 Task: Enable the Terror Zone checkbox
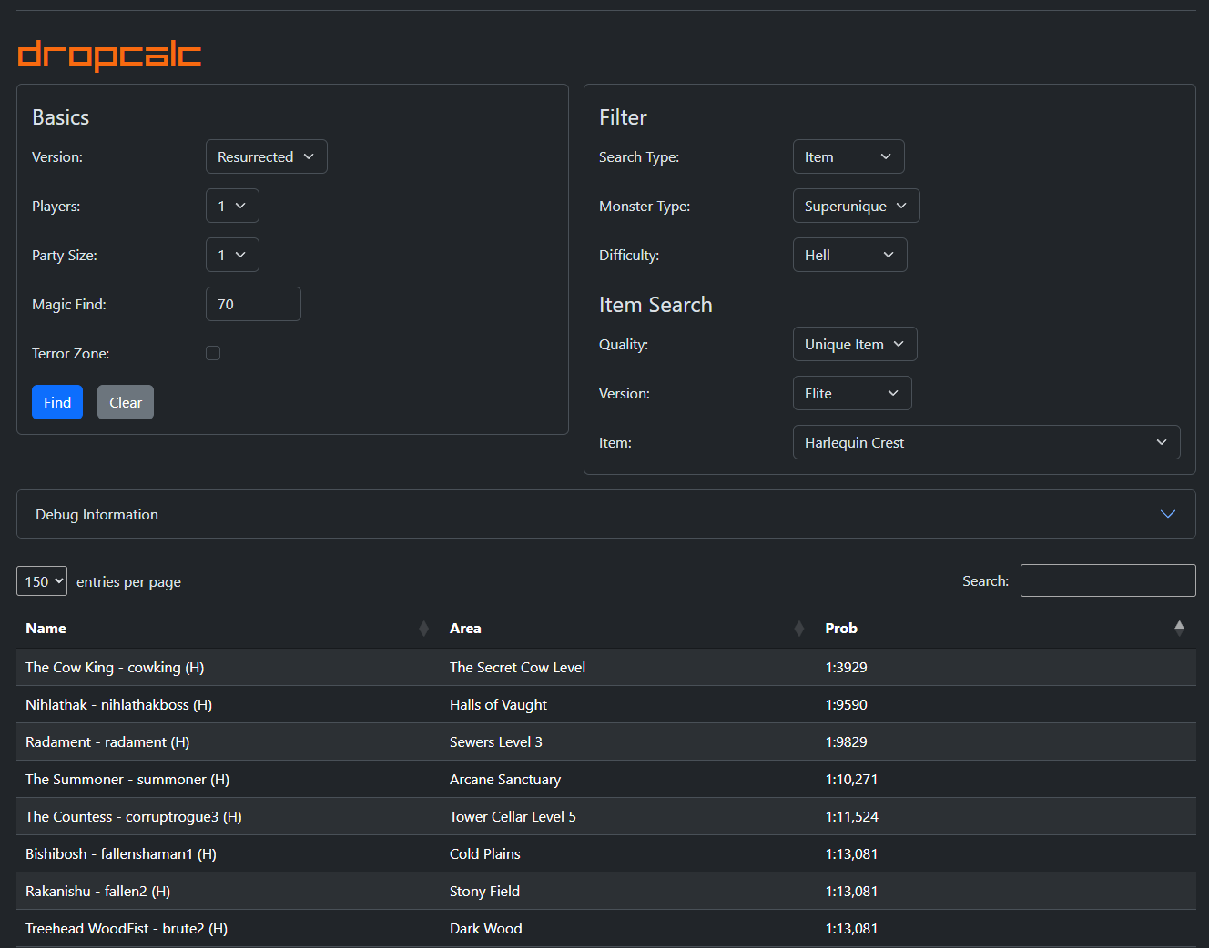213,353
